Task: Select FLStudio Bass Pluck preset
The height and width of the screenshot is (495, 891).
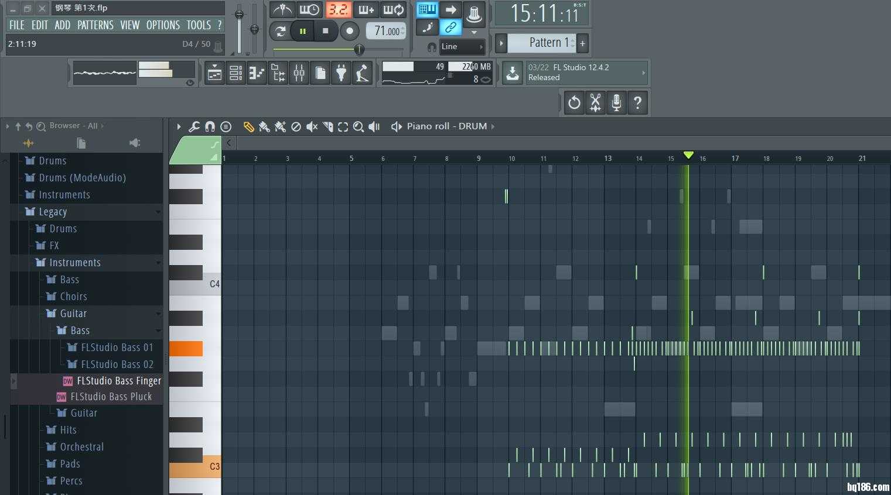Action: tap(111, 397)
